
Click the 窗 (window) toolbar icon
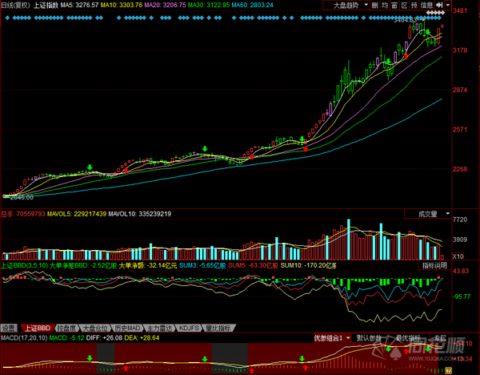click(395, 5)
